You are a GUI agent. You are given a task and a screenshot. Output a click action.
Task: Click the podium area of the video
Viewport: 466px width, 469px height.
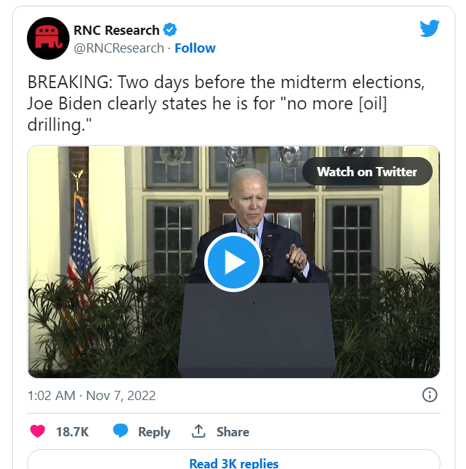tap(257, 329)
